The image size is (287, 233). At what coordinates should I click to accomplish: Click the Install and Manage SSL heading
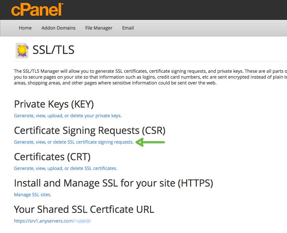[x=114, y=183]
